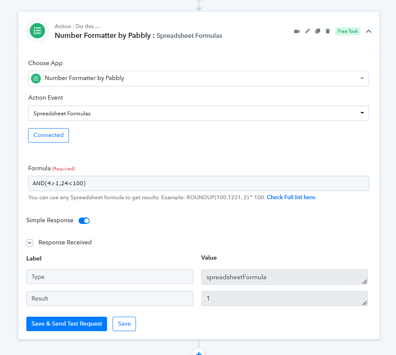Add a new step with the plus icon
Image resolution: width=396 pixels, height=355 pixels.
198,352
